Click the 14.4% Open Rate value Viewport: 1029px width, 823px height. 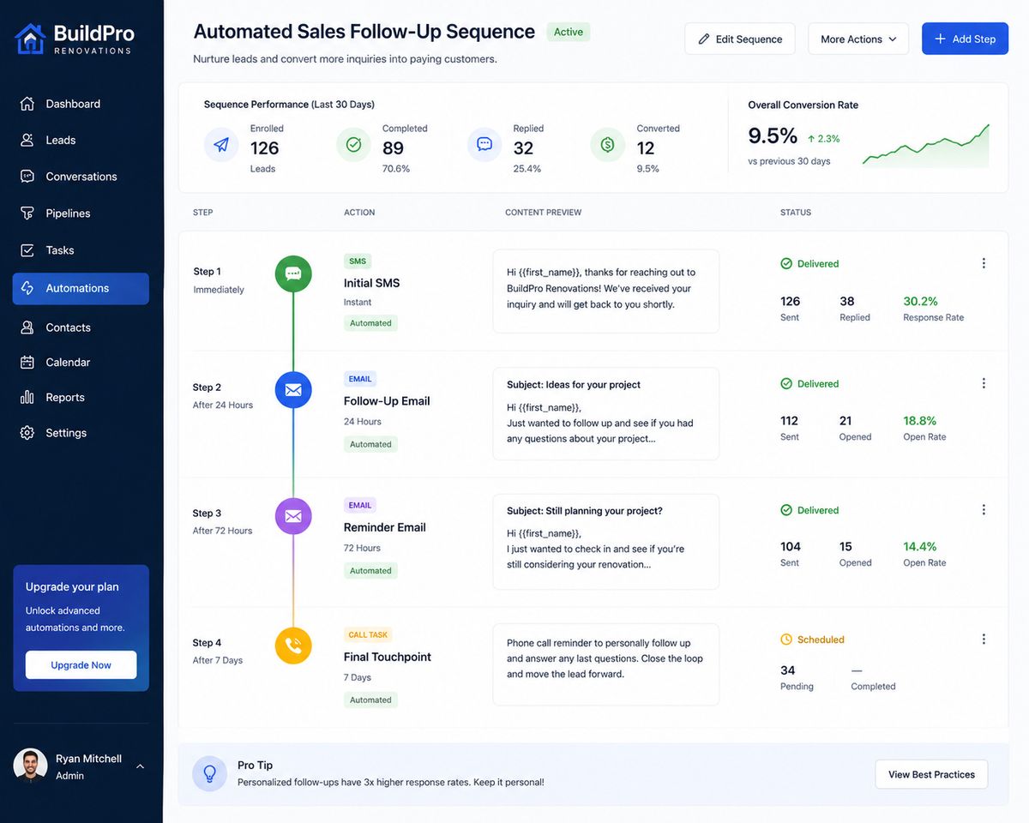coord(920,547)
